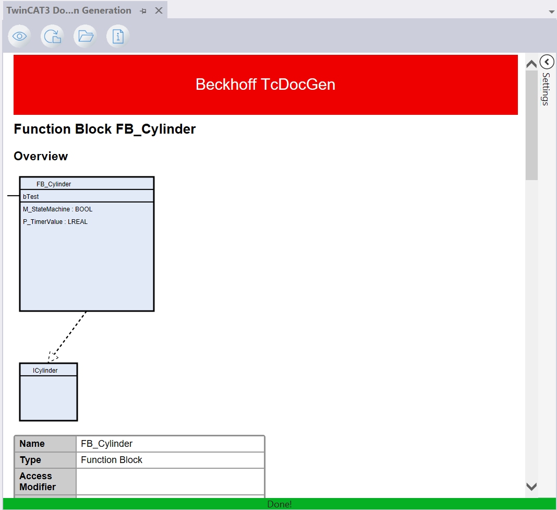The image size is (557, 510).
Task: Click the 'Done!' status bar
Action: (279, 504)
